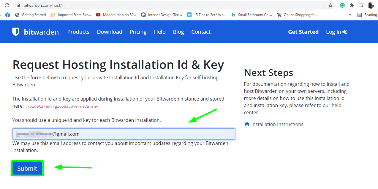378x189 pixels.
Task: Open the Pricing page
Action: pos(138,32)
